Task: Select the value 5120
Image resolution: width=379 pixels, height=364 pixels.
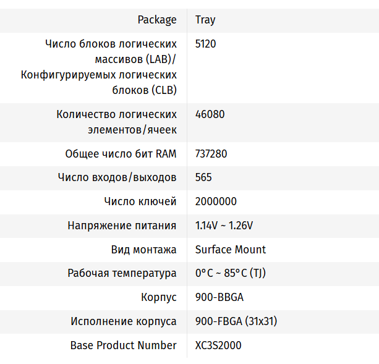Action: click(x=206, y=44)
